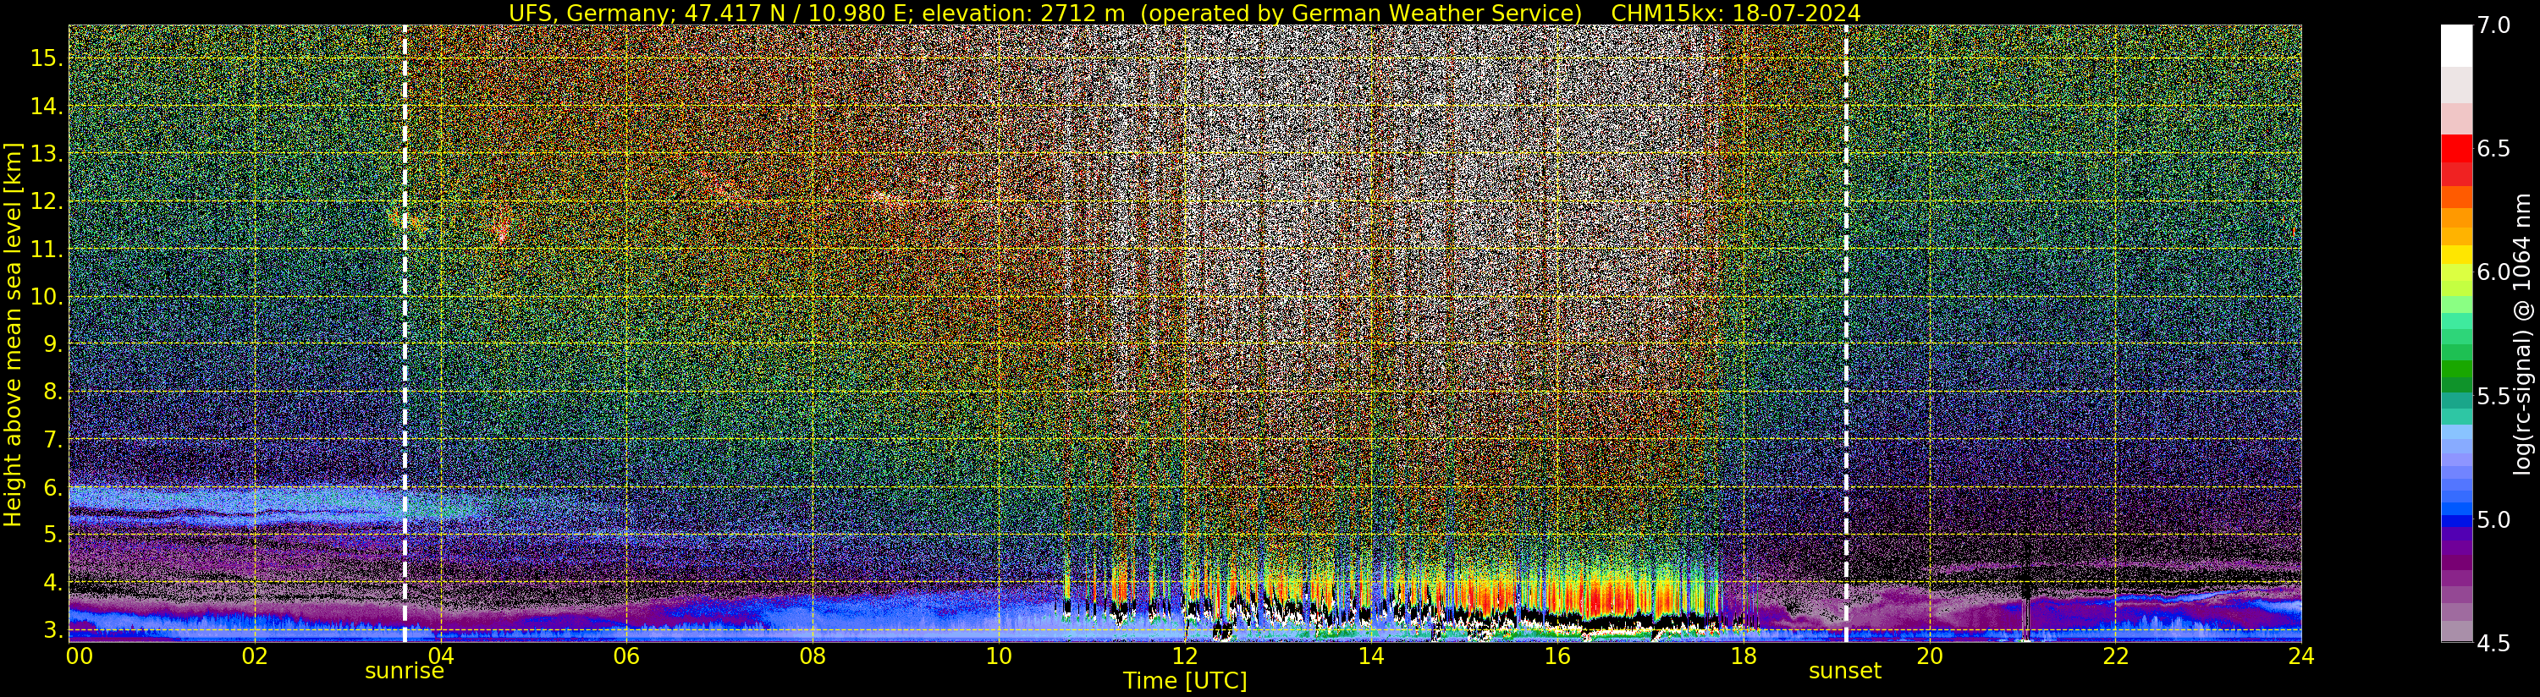Click the time axis tick '16'
Screen dimensions: 2540x697
pyautogui.click(x=1557, y=656)
